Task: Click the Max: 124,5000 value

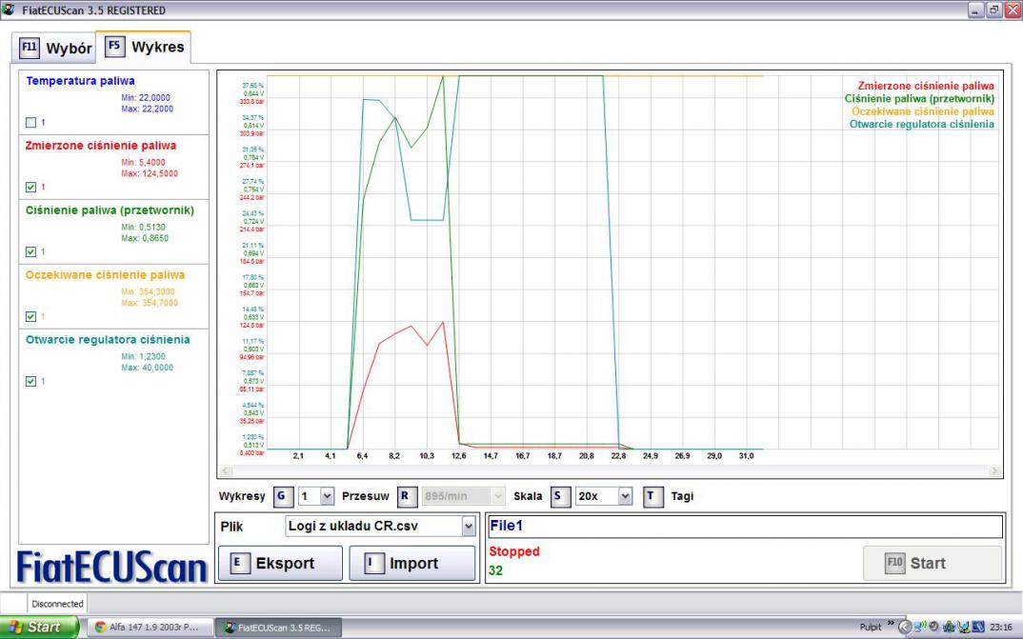Action: [x=150, y=173]
